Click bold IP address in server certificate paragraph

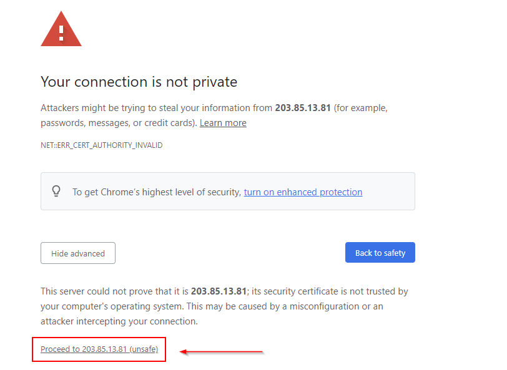[219, 291]
